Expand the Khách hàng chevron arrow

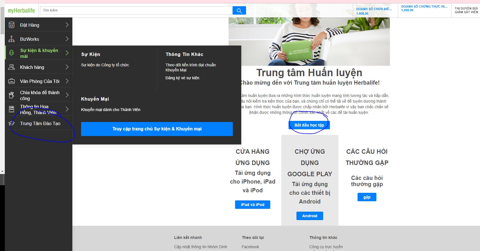[67, 67]
